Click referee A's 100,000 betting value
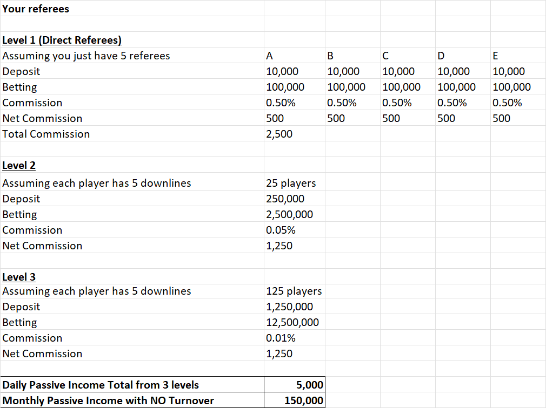 click(x=285, y=87)
